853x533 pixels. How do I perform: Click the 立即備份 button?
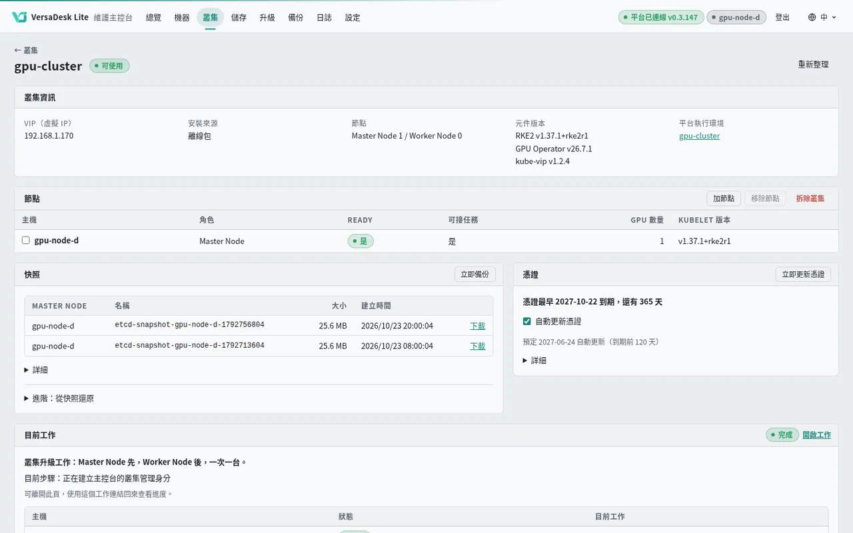[475, 274]
